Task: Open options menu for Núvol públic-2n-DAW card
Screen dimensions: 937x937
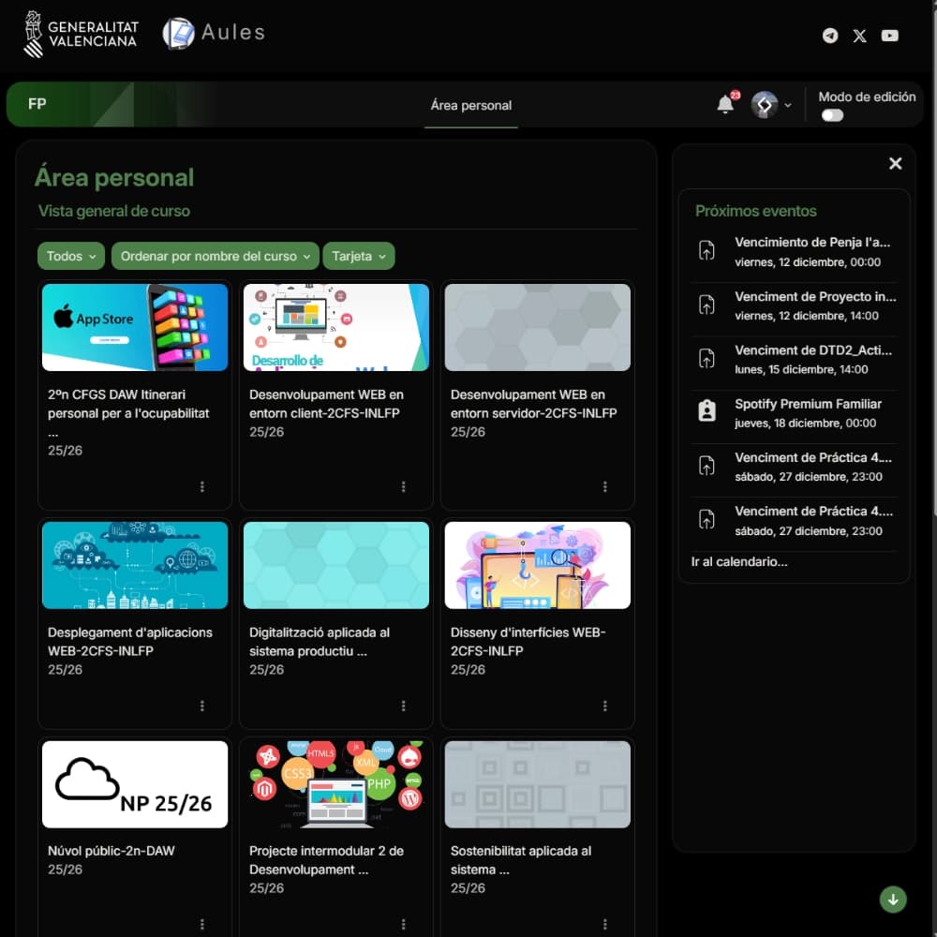Action: tap(202, 924)
